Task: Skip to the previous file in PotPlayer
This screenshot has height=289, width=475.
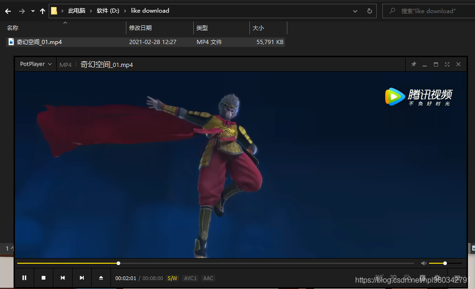Action: 63,278
